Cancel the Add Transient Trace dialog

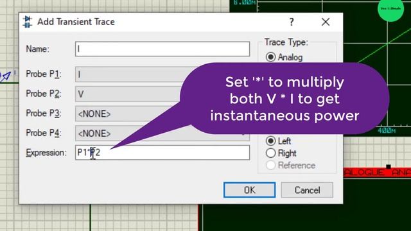(x=307, y=190)
